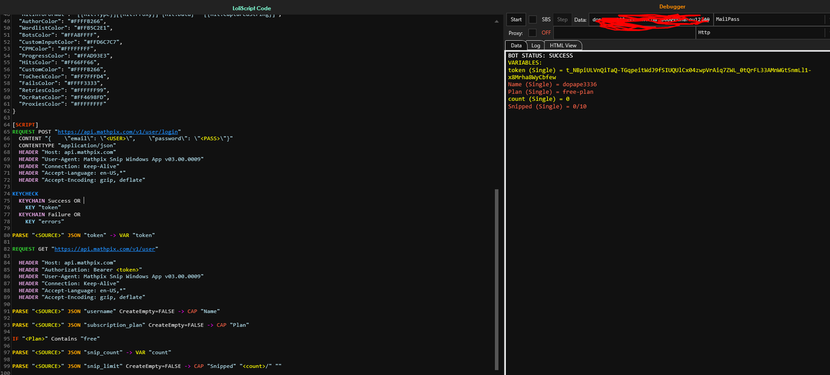This screenshot has width=830, height=375.
Task: Click the PARSE "snip_limit" line
Action: point(147,366)
